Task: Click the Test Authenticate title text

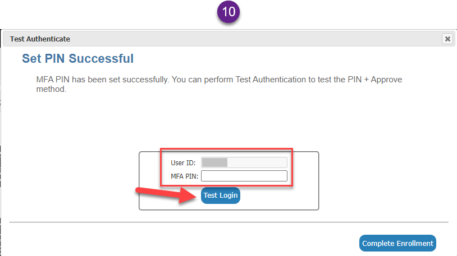Action: click(x=40, y=39)
